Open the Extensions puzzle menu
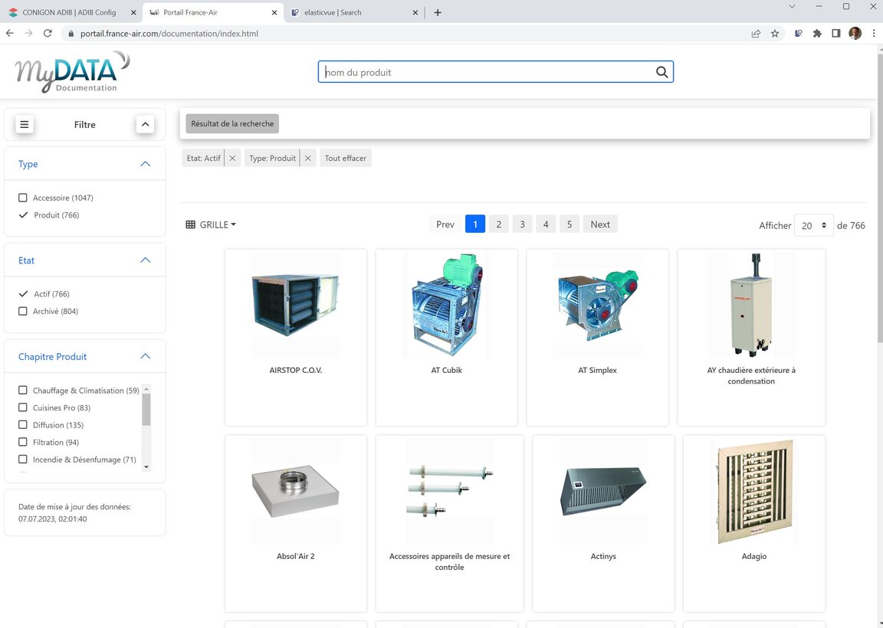Screen dimensions: 883x628 click(817, 34)
